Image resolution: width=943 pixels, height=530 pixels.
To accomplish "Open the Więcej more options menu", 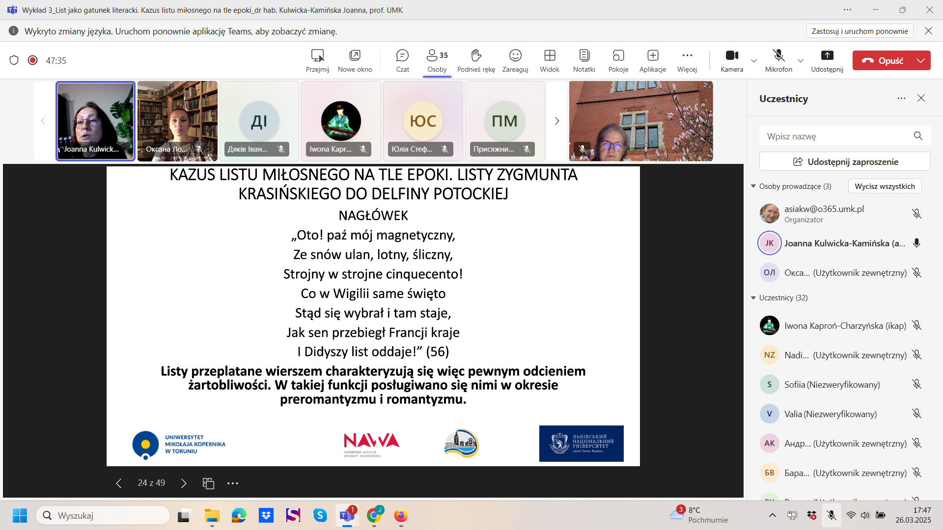I will [x=687, y=60].
